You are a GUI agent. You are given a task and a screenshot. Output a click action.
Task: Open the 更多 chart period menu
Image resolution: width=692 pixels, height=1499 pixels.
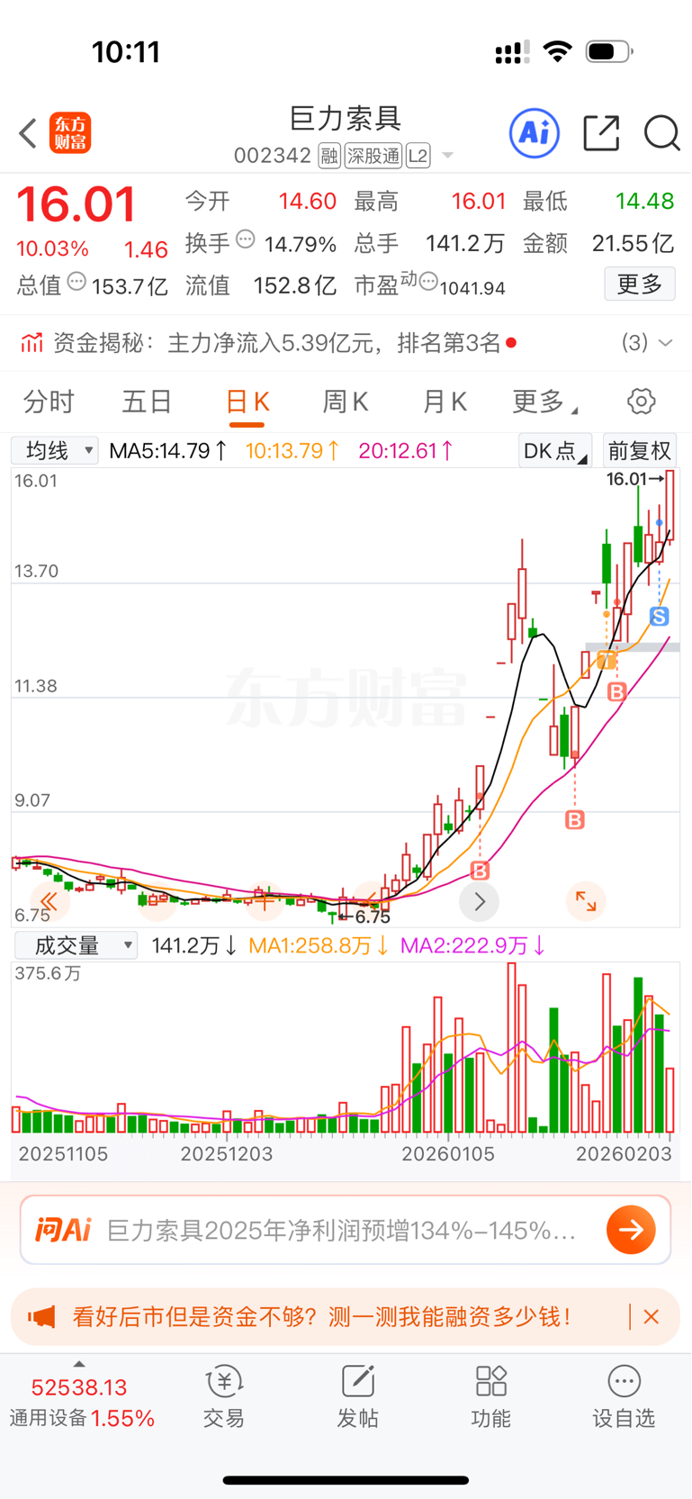(x=544, y=402)
